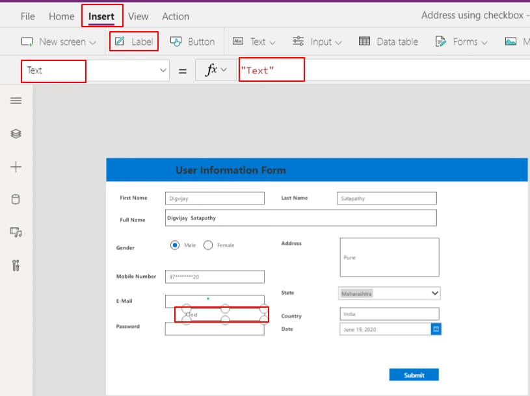Click the plus Insert pane icon

click(16, 167)
